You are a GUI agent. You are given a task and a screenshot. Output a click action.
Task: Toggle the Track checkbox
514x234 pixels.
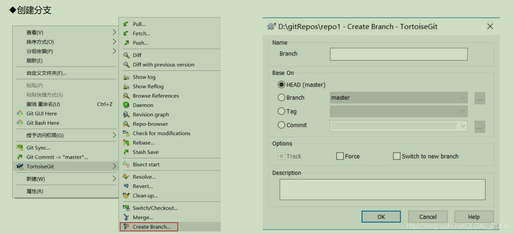(281, 156)
